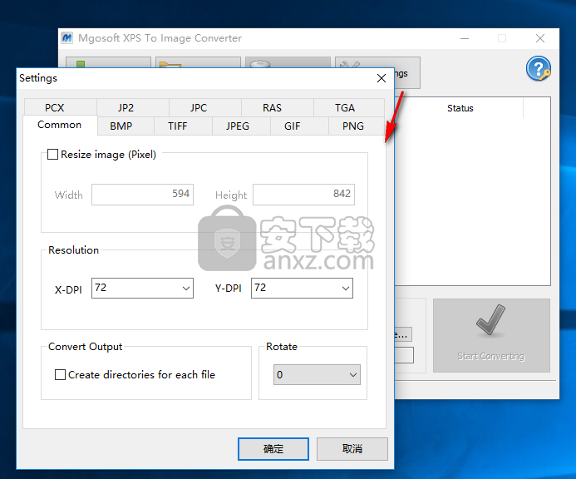The width and height of the screenshot is (576, 479).
Task: Switch to the TGA tab
Action: click(349, 108)
